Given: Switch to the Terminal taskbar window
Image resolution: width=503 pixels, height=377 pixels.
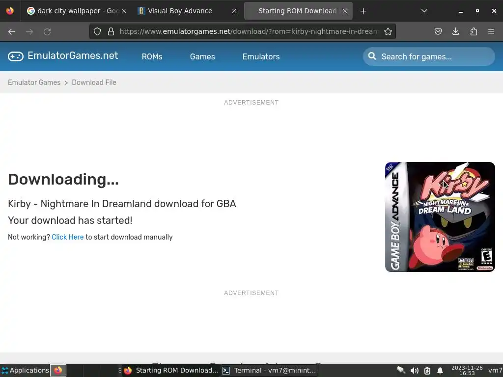Looking at the screenshot, I should coord(269,370).
